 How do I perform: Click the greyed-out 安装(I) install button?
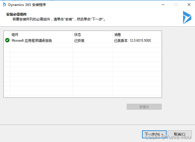coord(144,107)
